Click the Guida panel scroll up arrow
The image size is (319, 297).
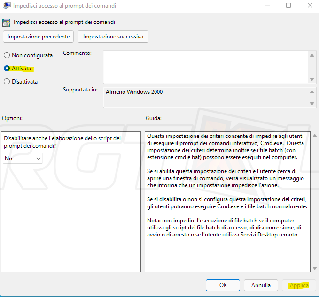tap(314, 123)
